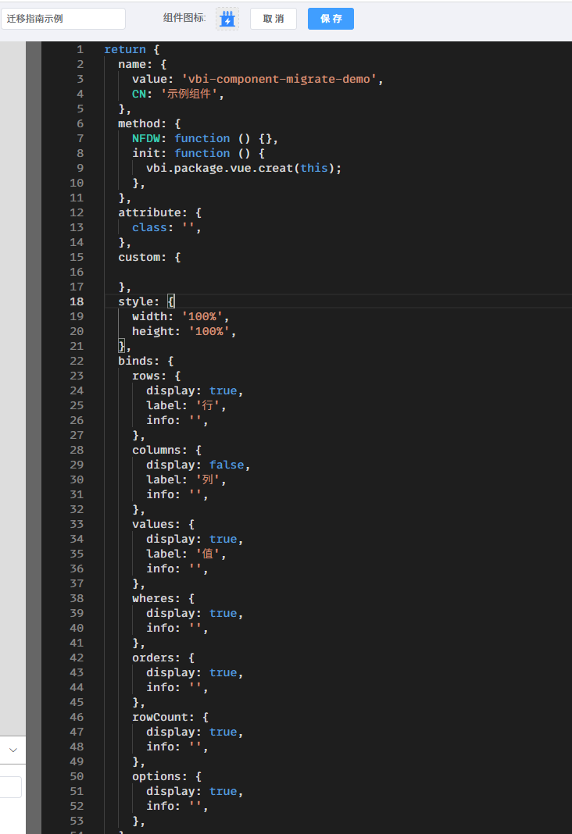The height and width of the screenshot is (834, 572).
Task: Click the 'wheres' key
Action: point(152,598)
